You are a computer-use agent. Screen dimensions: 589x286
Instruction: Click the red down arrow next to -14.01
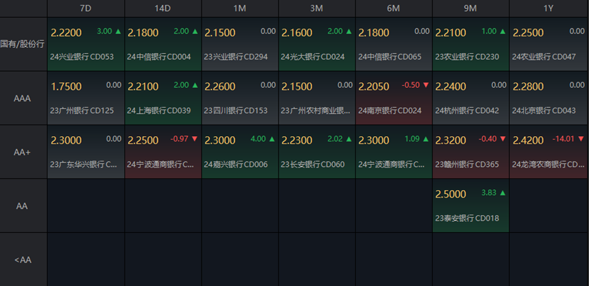point(580,139)
